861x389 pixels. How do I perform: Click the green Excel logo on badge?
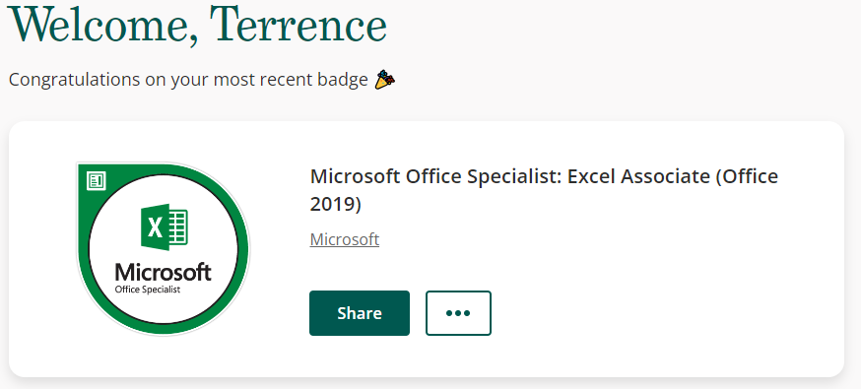coord(164,227)
